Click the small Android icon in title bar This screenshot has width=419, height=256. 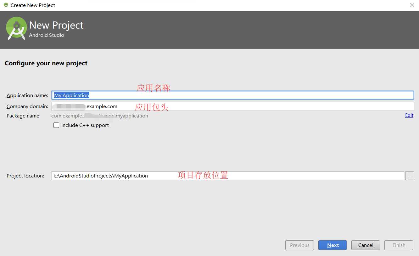[6, 5]
